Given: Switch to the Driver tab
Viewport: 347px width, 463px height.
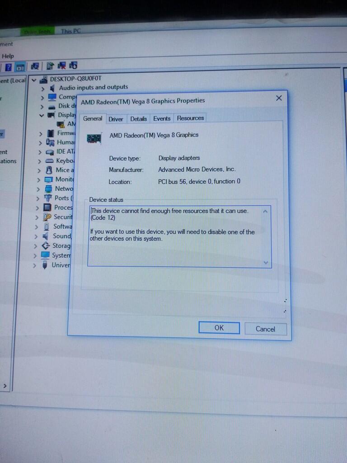Looking at the screenshot, I should 116,119.
